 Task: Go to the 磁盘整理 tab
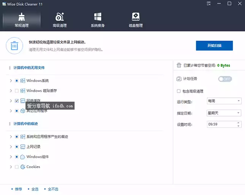pyautogui.click(x=135, y=20)
